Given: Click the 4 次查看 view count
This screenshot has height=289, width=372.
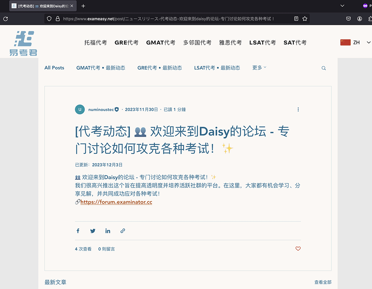Looking at the screenshot, I should pos(83,249).
